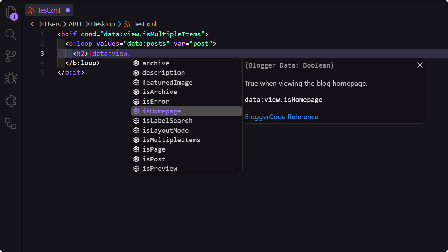This screenshot has width=448, height=252.
Task: Click the gear icon beside isHomepage
Action: (x=136, y=111)
